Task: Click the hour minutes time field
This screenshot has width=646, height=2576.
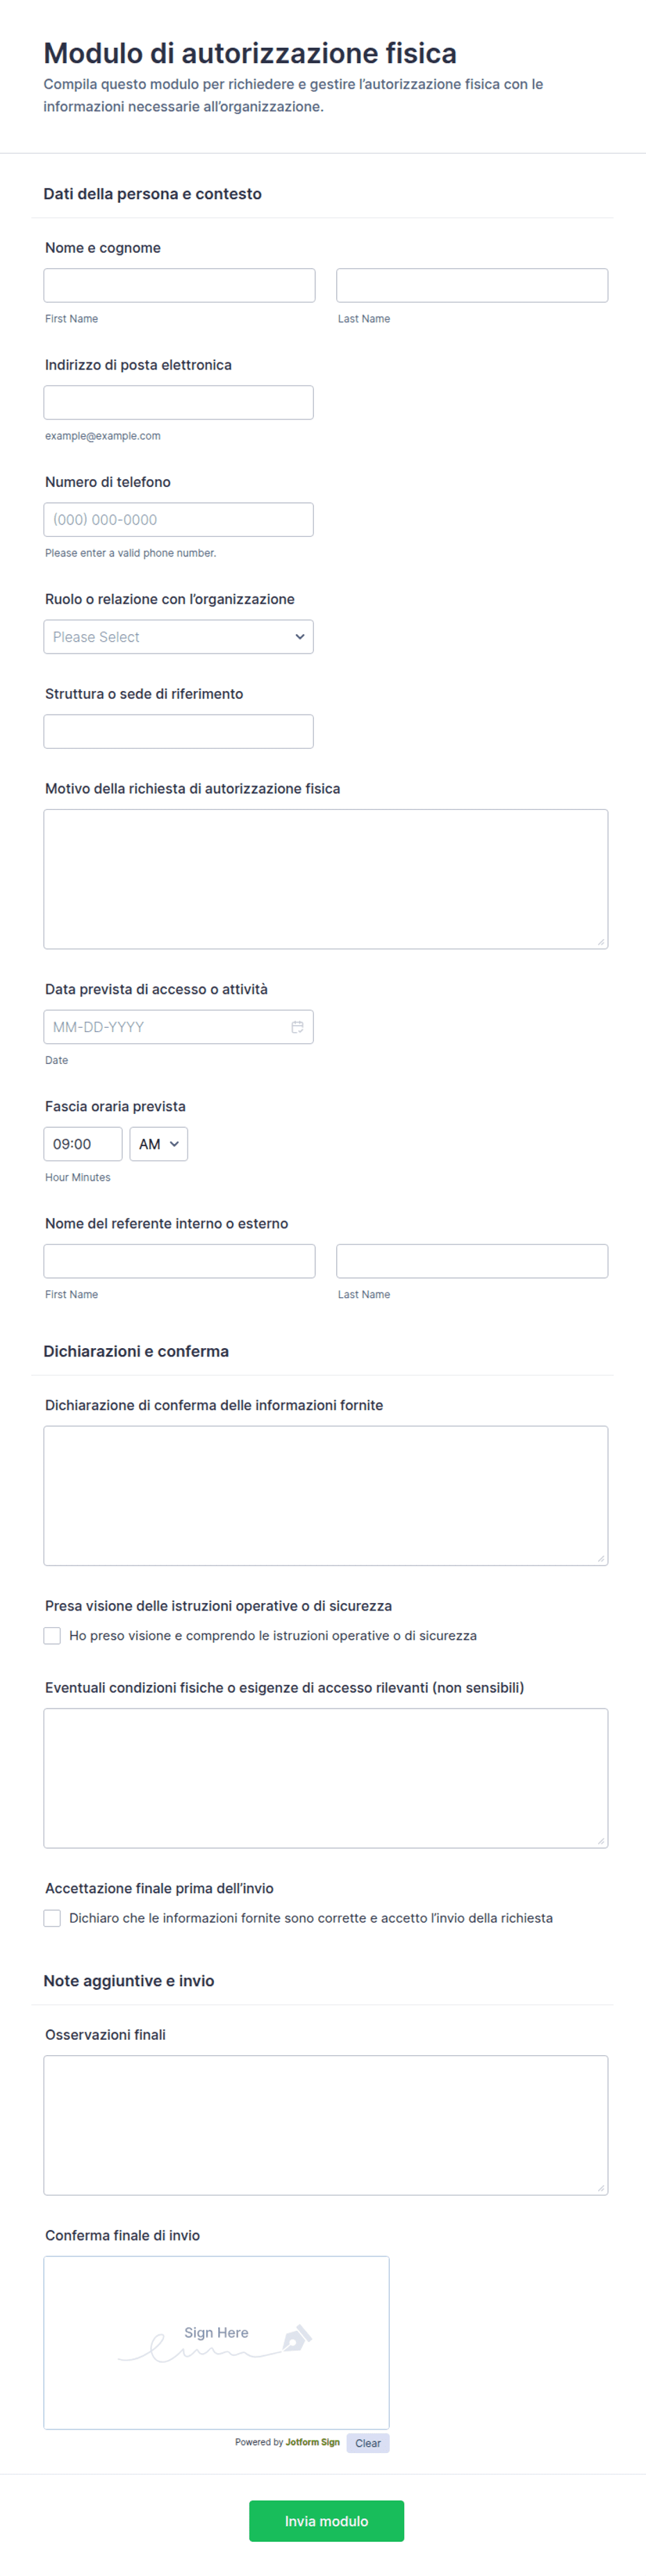Action: 83,1144
